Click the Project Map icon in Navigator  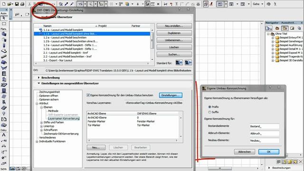point(277,28)
